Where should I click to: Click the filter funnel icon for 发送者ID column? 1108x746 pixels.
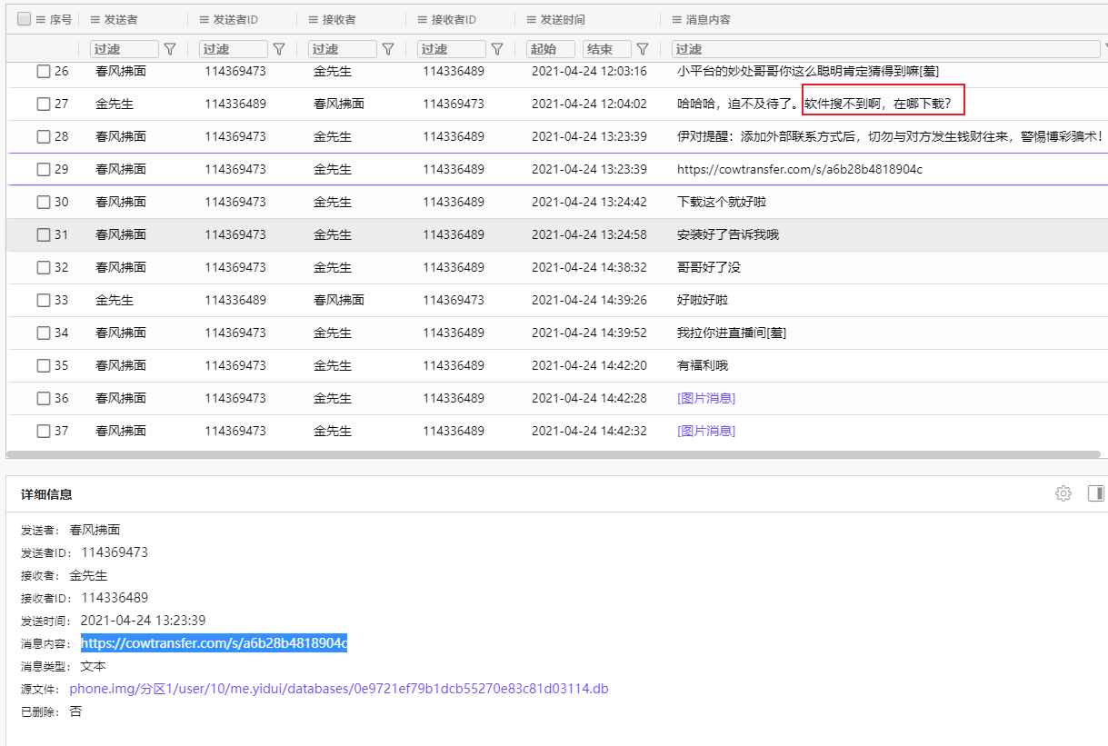(279, 49)
